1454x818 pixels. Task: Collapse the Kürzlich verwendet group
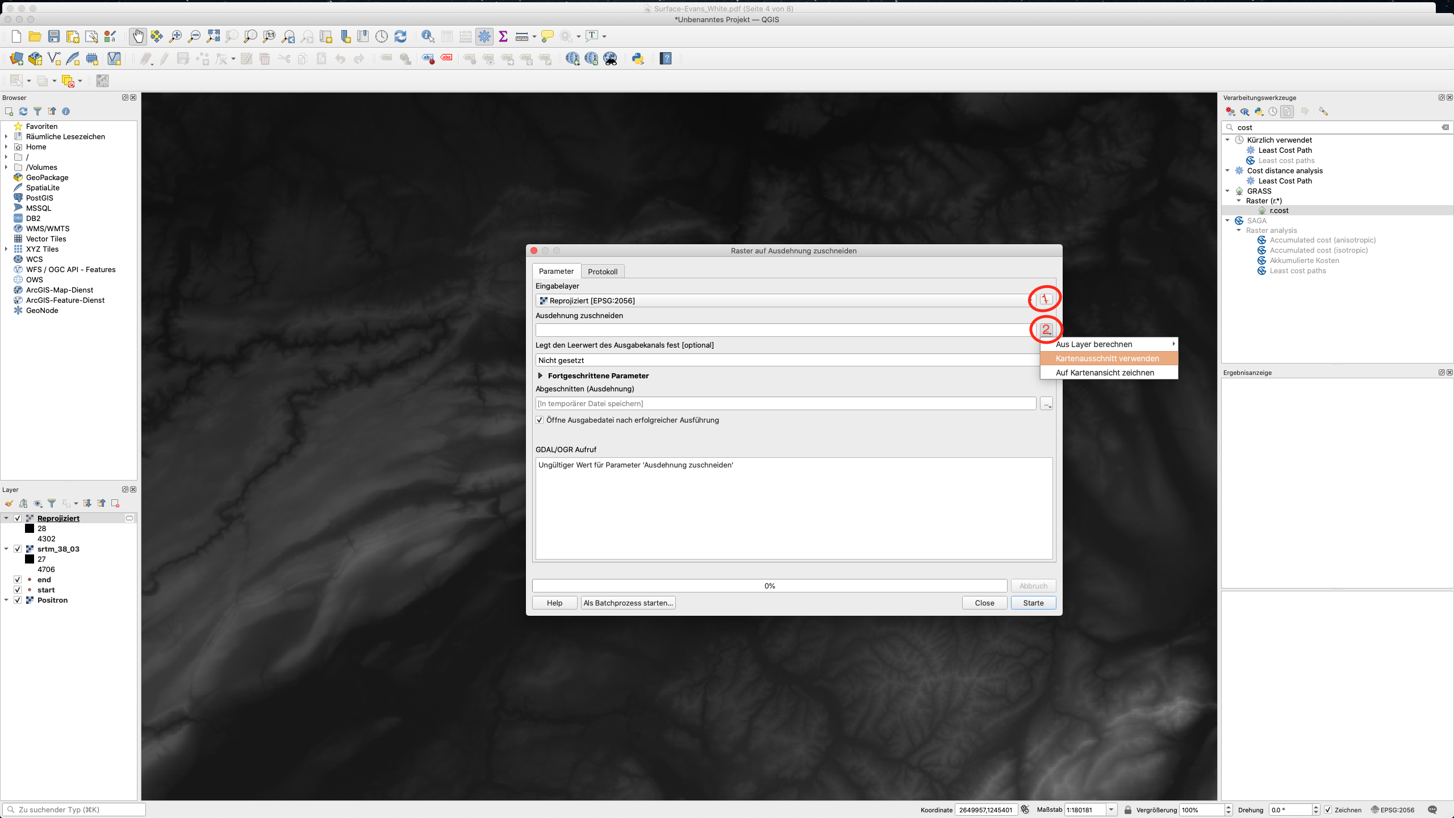click(x=1227, y=140)
